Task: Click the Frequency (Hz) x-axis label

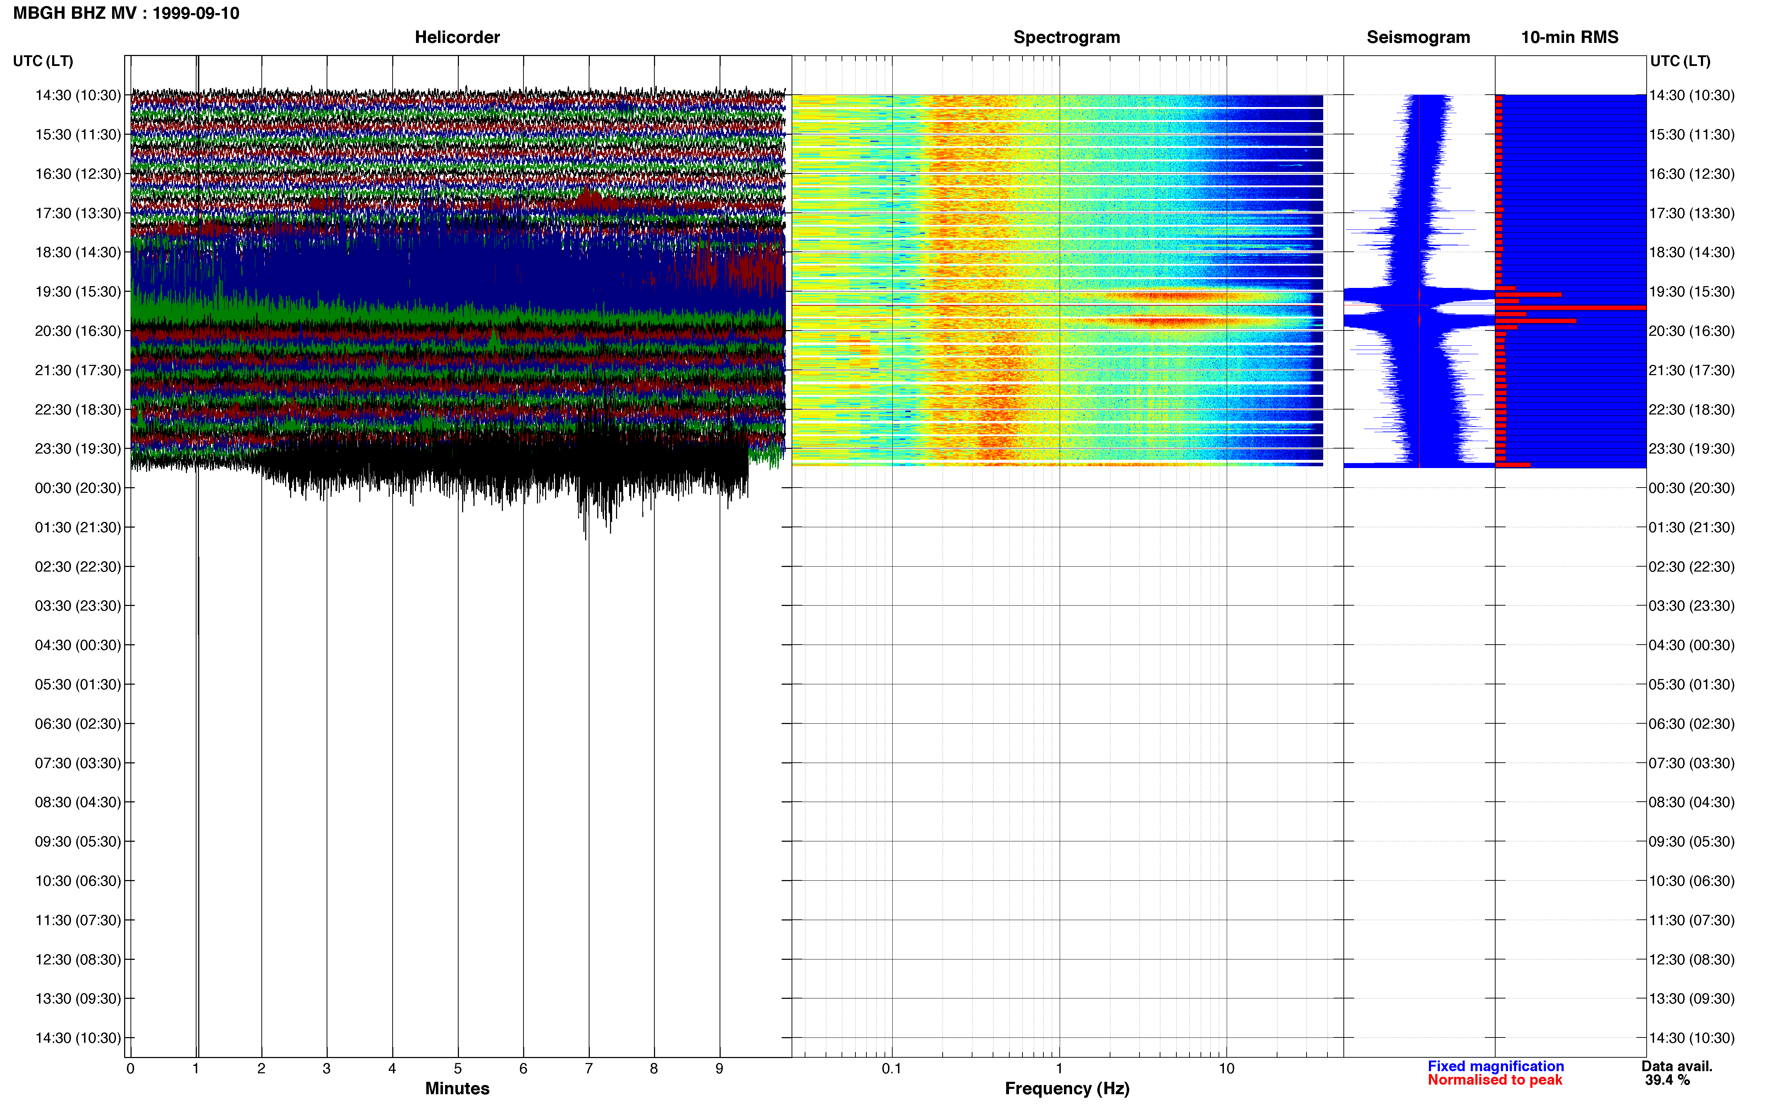Action: coord(1067,1088)
